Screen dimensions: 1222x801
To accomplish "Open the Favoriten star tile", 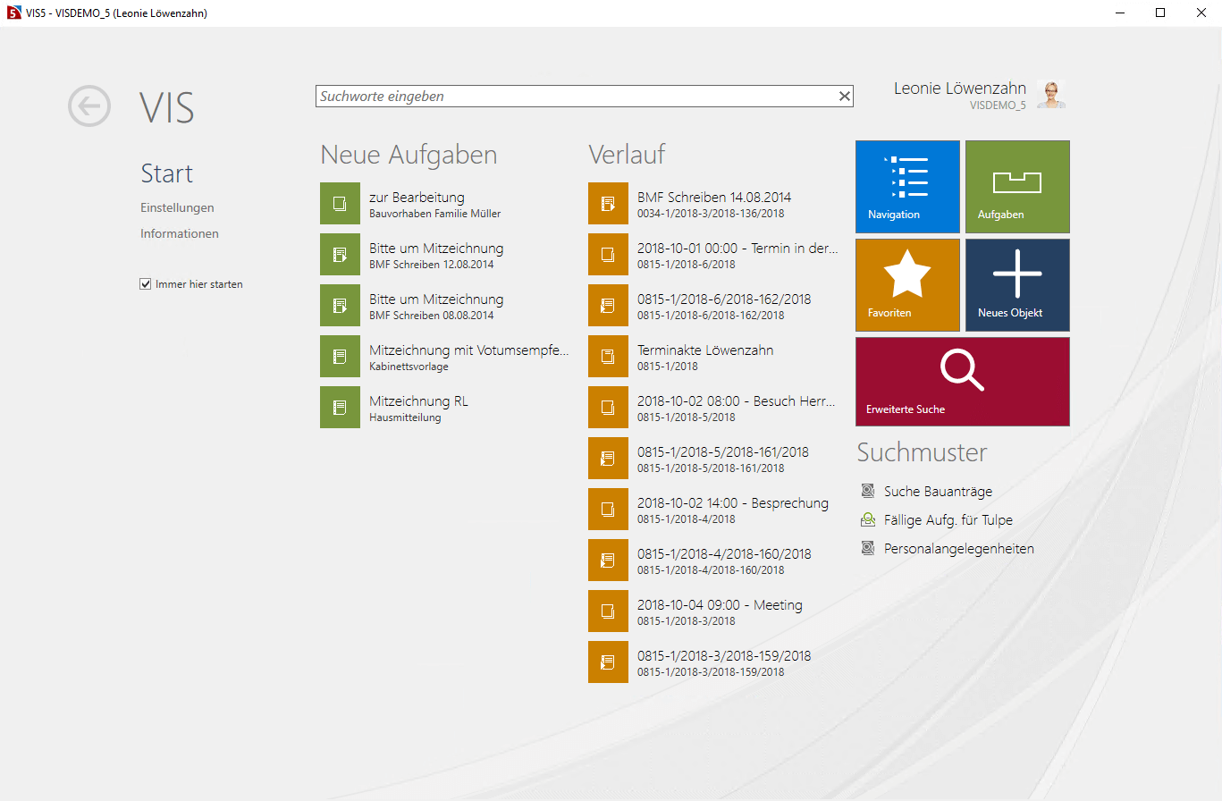I will click(907, 285).
